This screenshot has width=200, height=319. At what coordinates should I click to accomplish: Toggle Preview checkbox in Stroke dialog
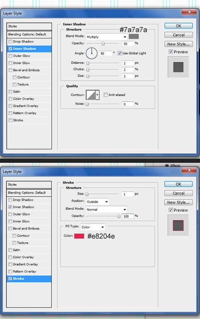pos(171,210)
